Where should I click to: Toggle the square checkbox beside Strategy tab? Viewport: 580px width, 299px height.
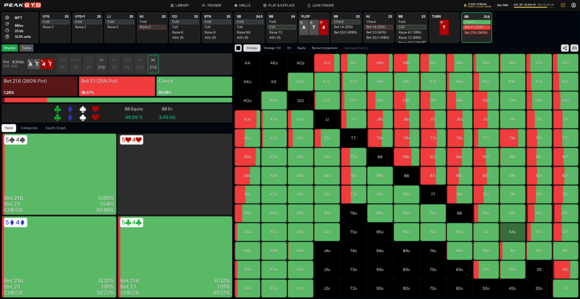238,48
